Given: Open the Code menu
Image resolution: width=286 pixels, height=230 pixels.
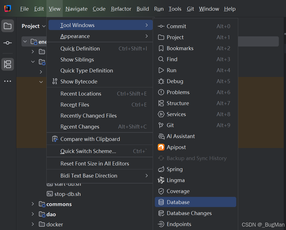Looking at the screenshot, I should click(99, 9).
